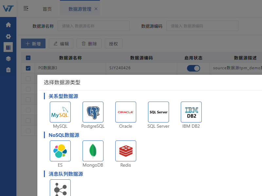Click the active library sidebar icon
Image resolution: width=262 pixels, height=196 pixels.
(x=8, y=47)
